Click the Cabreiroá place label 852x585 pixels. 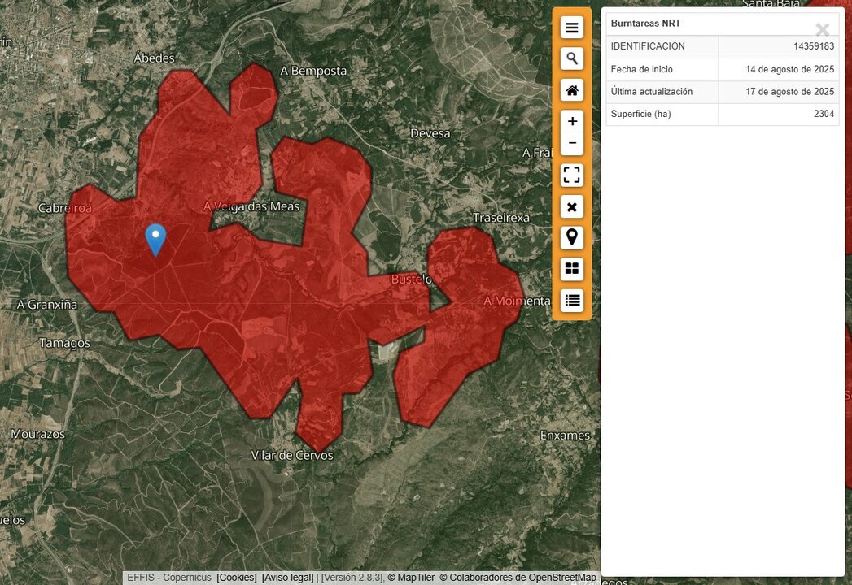pos(65,208)
